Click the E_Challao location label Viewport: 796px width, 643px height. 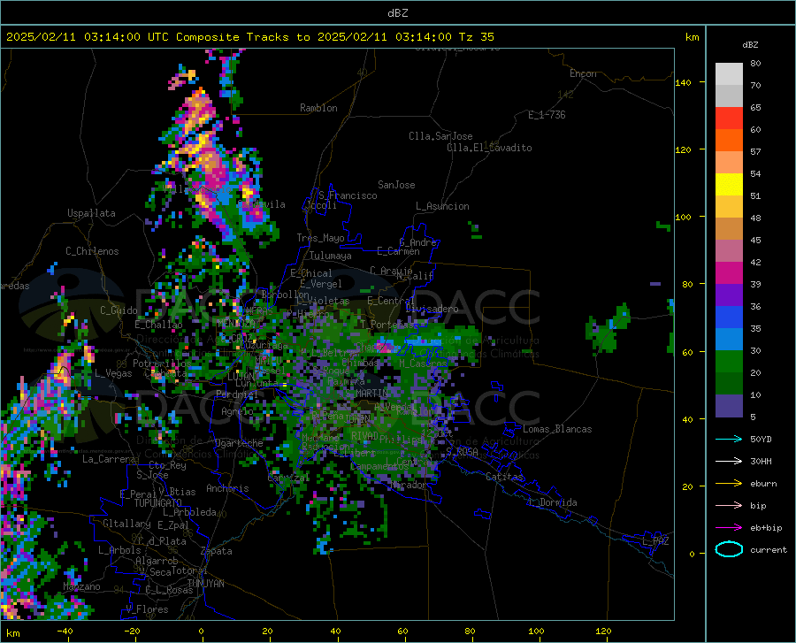[158, 325]
